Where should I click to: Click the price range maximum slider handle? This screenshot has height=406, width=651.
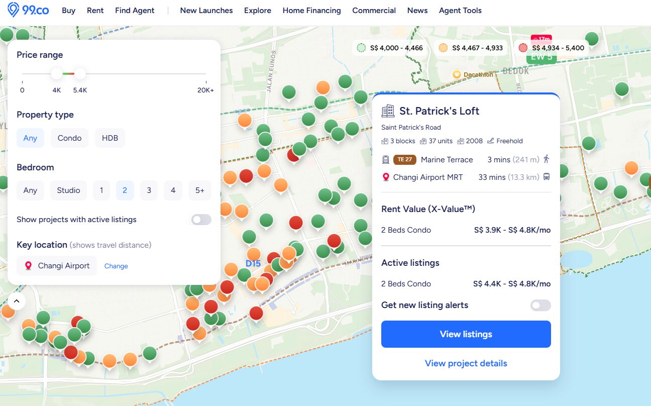click(80, 74)
